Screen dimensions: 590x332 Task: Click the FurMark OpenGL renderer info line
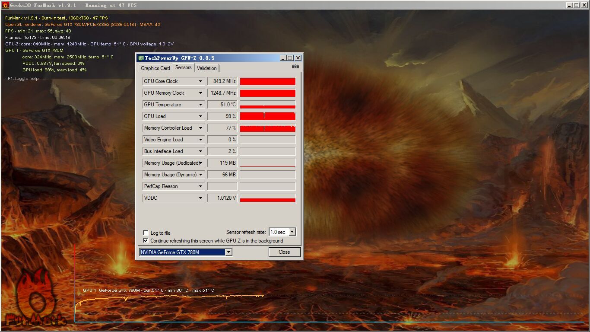point(83,25)
